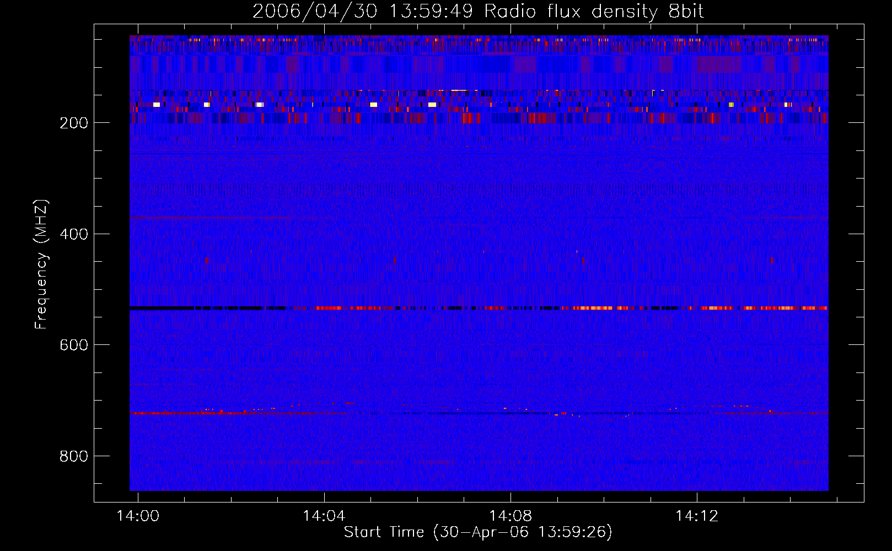
Task: Click the 400 frequency tick label
Action: (x=74, y=234)
